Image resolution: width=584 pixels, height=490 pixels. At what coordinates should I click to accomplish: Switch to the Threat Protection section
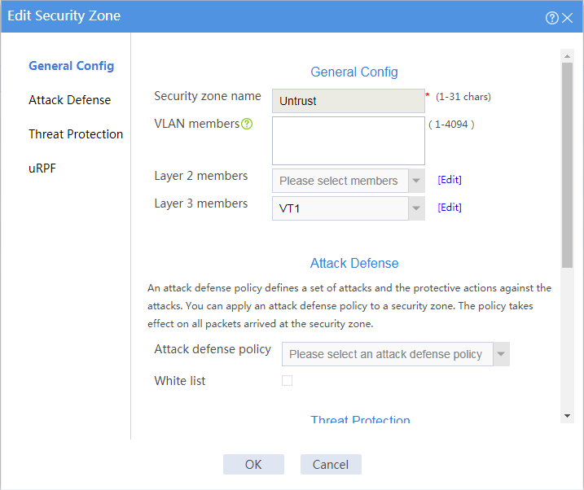pos(76,134)
